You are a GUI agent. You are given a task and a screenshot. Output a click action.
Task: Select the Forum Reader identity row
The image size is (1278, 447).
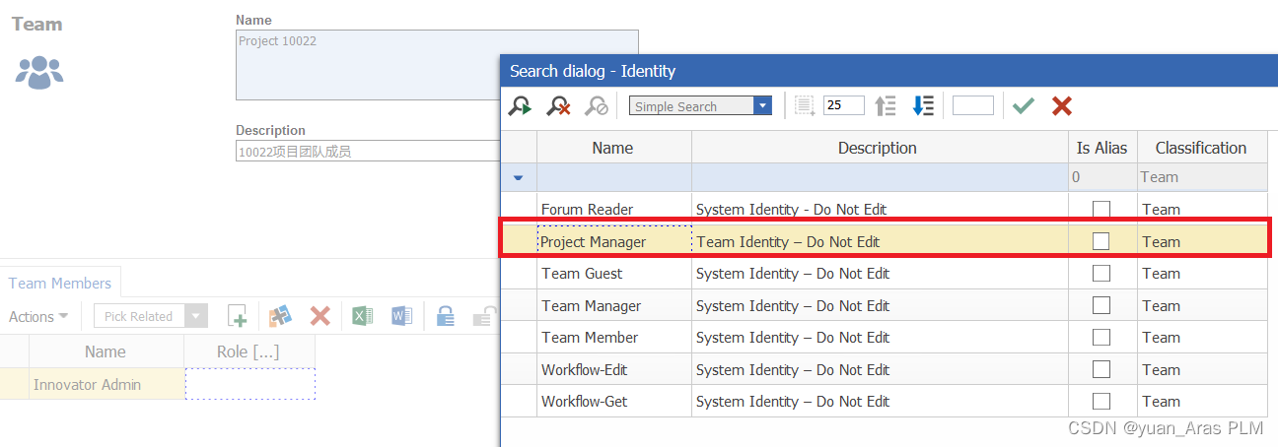pos(885,209)
